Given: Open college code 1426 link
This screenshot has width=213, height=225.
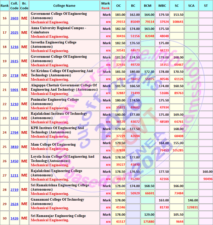Looking at the screenshot, I should (15, 218).
